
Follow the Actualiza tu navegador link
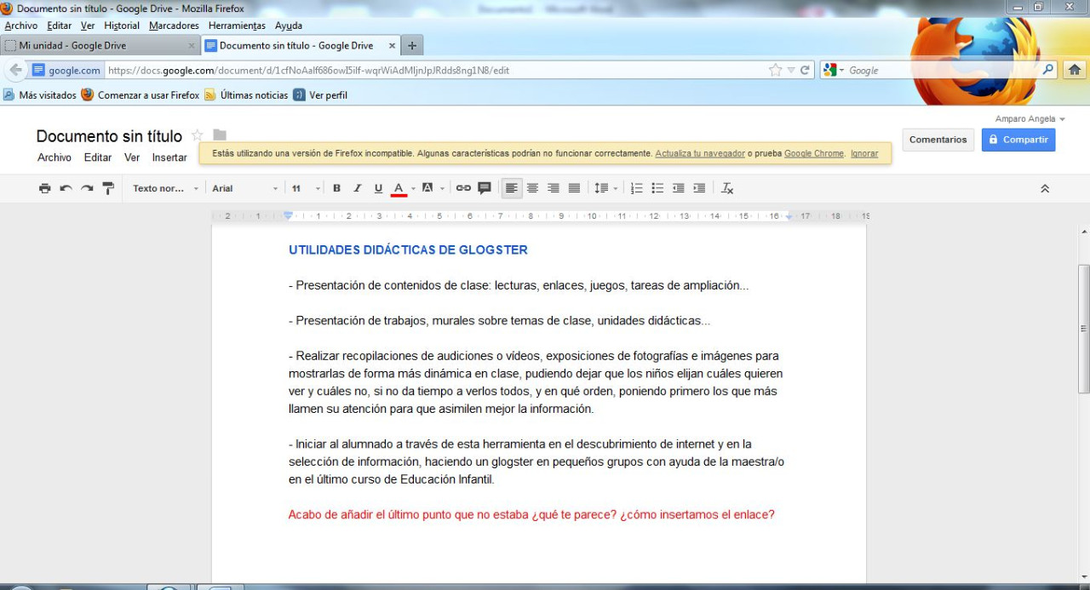coord(700,154)
